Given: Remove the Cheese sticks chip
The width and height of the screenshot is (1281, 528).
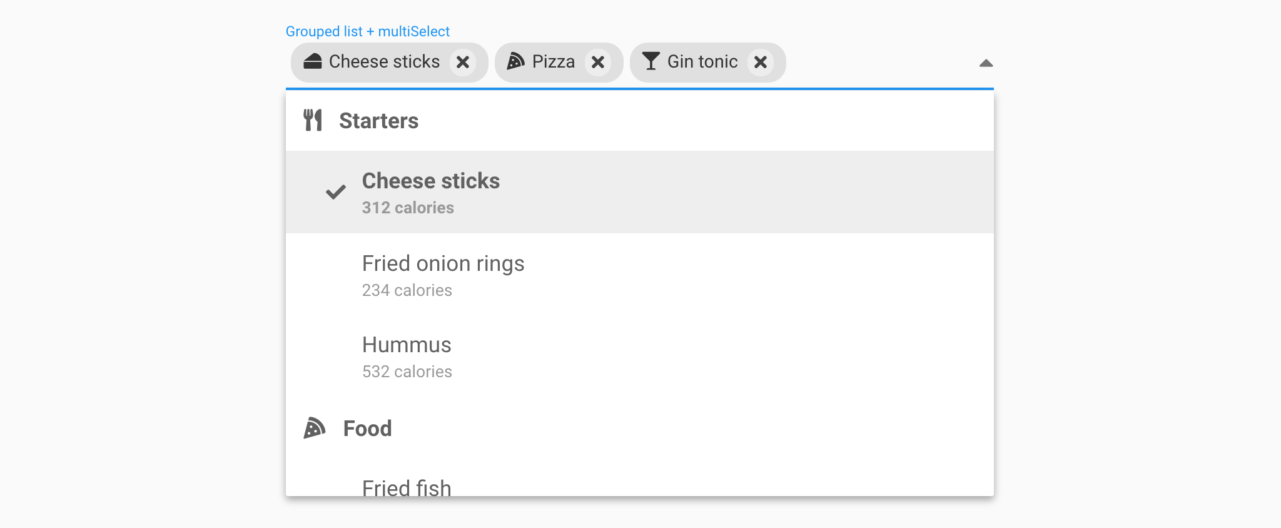Looking at the screenshot, I should (x=463, y=62).
